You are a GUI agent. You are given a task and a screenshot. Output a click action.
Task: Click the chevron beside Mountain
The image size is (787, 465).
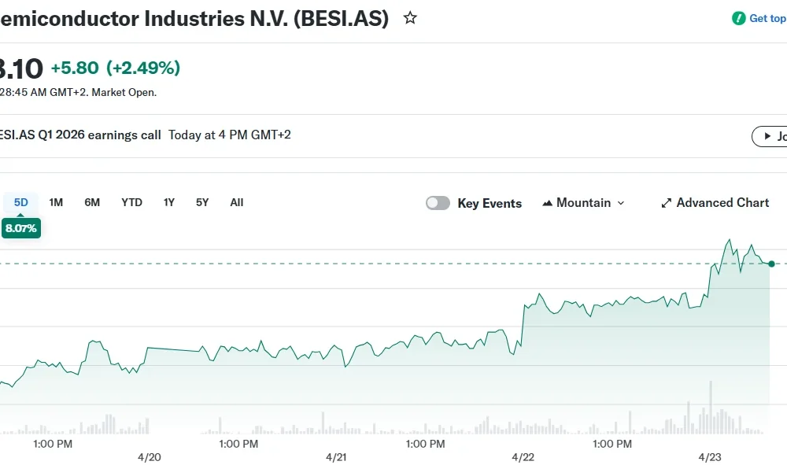coord(623,203)
